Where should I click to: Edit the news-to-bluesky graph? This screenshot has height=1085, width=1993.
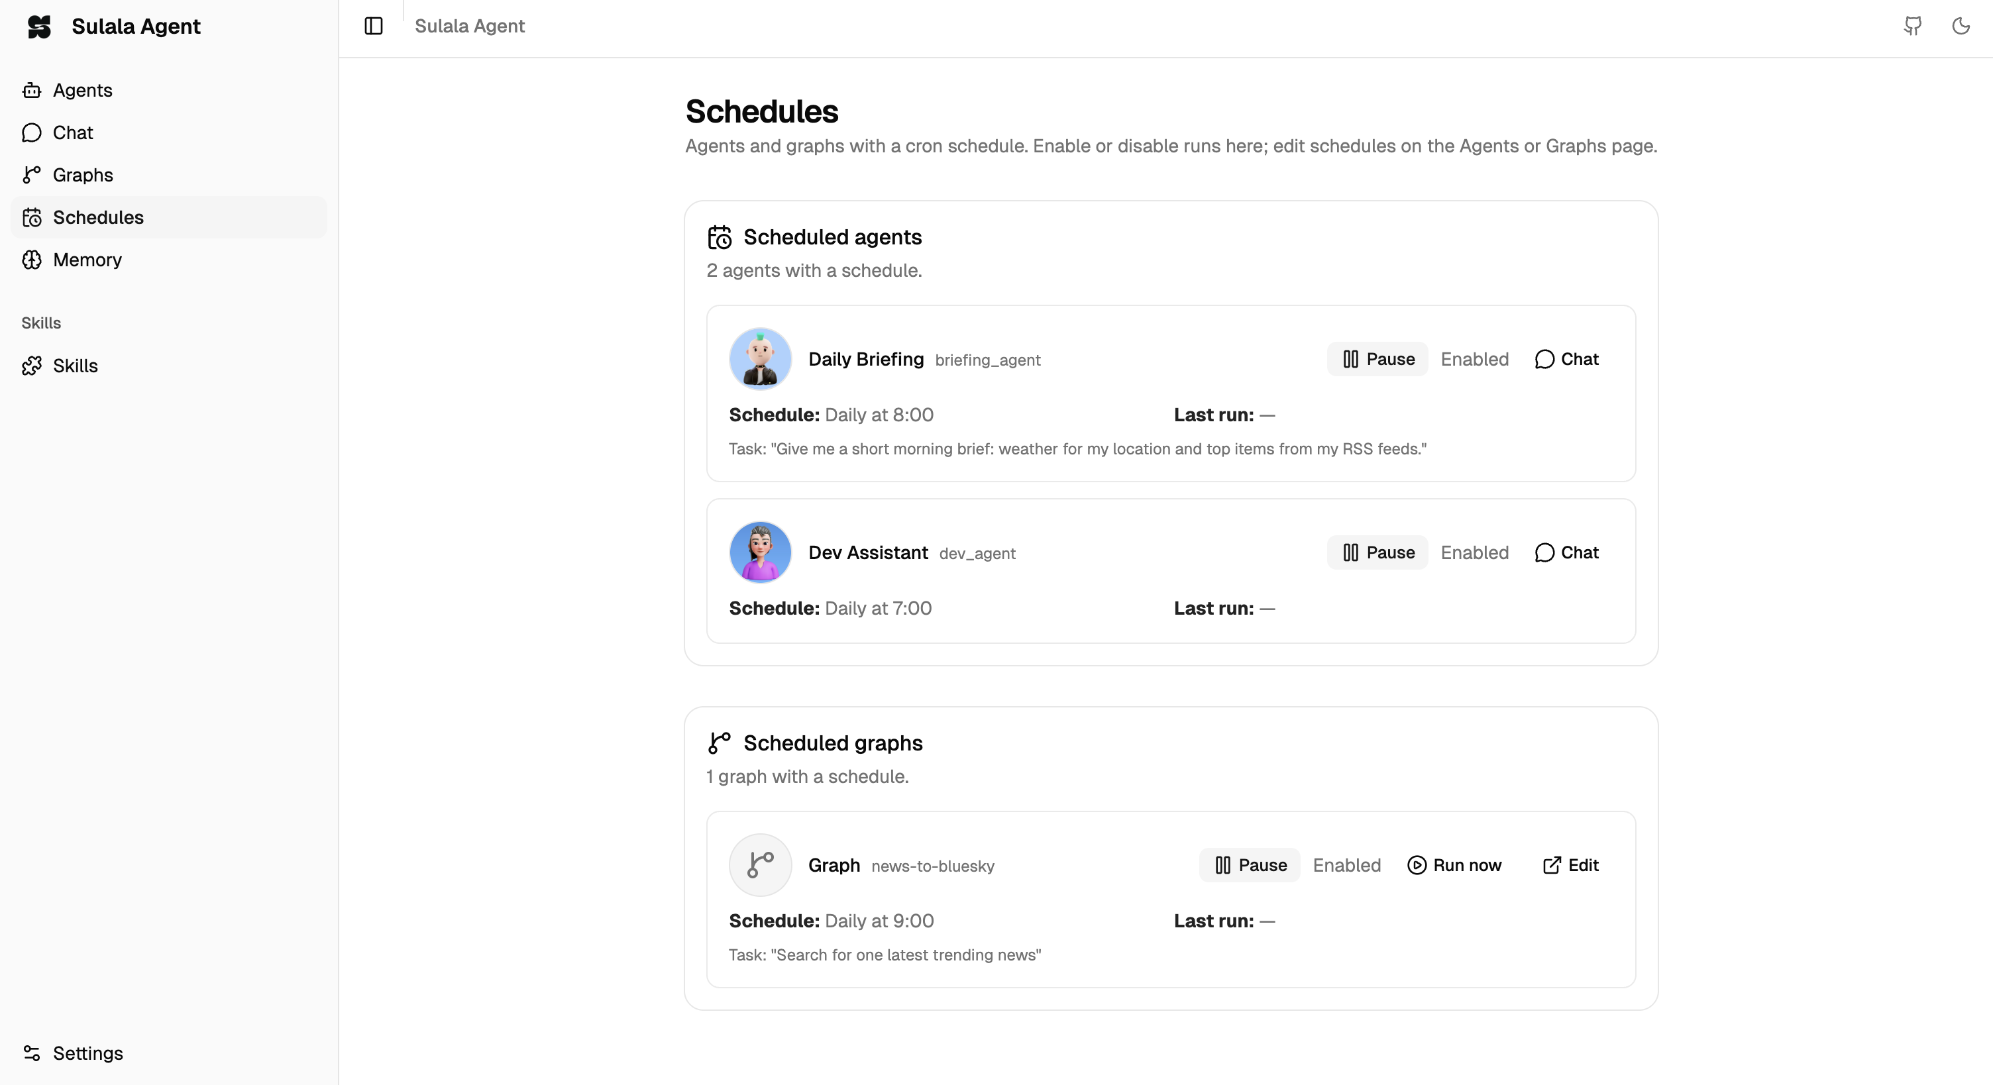pyautogui.click(x=1572, y=865)
